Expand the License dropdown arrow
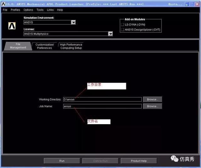 [x=111, y=34]
